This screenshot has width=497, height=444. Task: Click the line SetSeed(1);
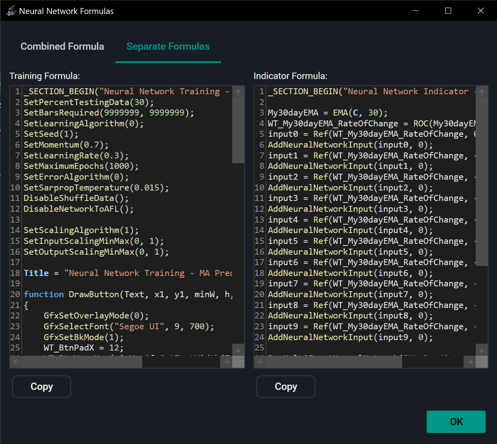(51, 134)
